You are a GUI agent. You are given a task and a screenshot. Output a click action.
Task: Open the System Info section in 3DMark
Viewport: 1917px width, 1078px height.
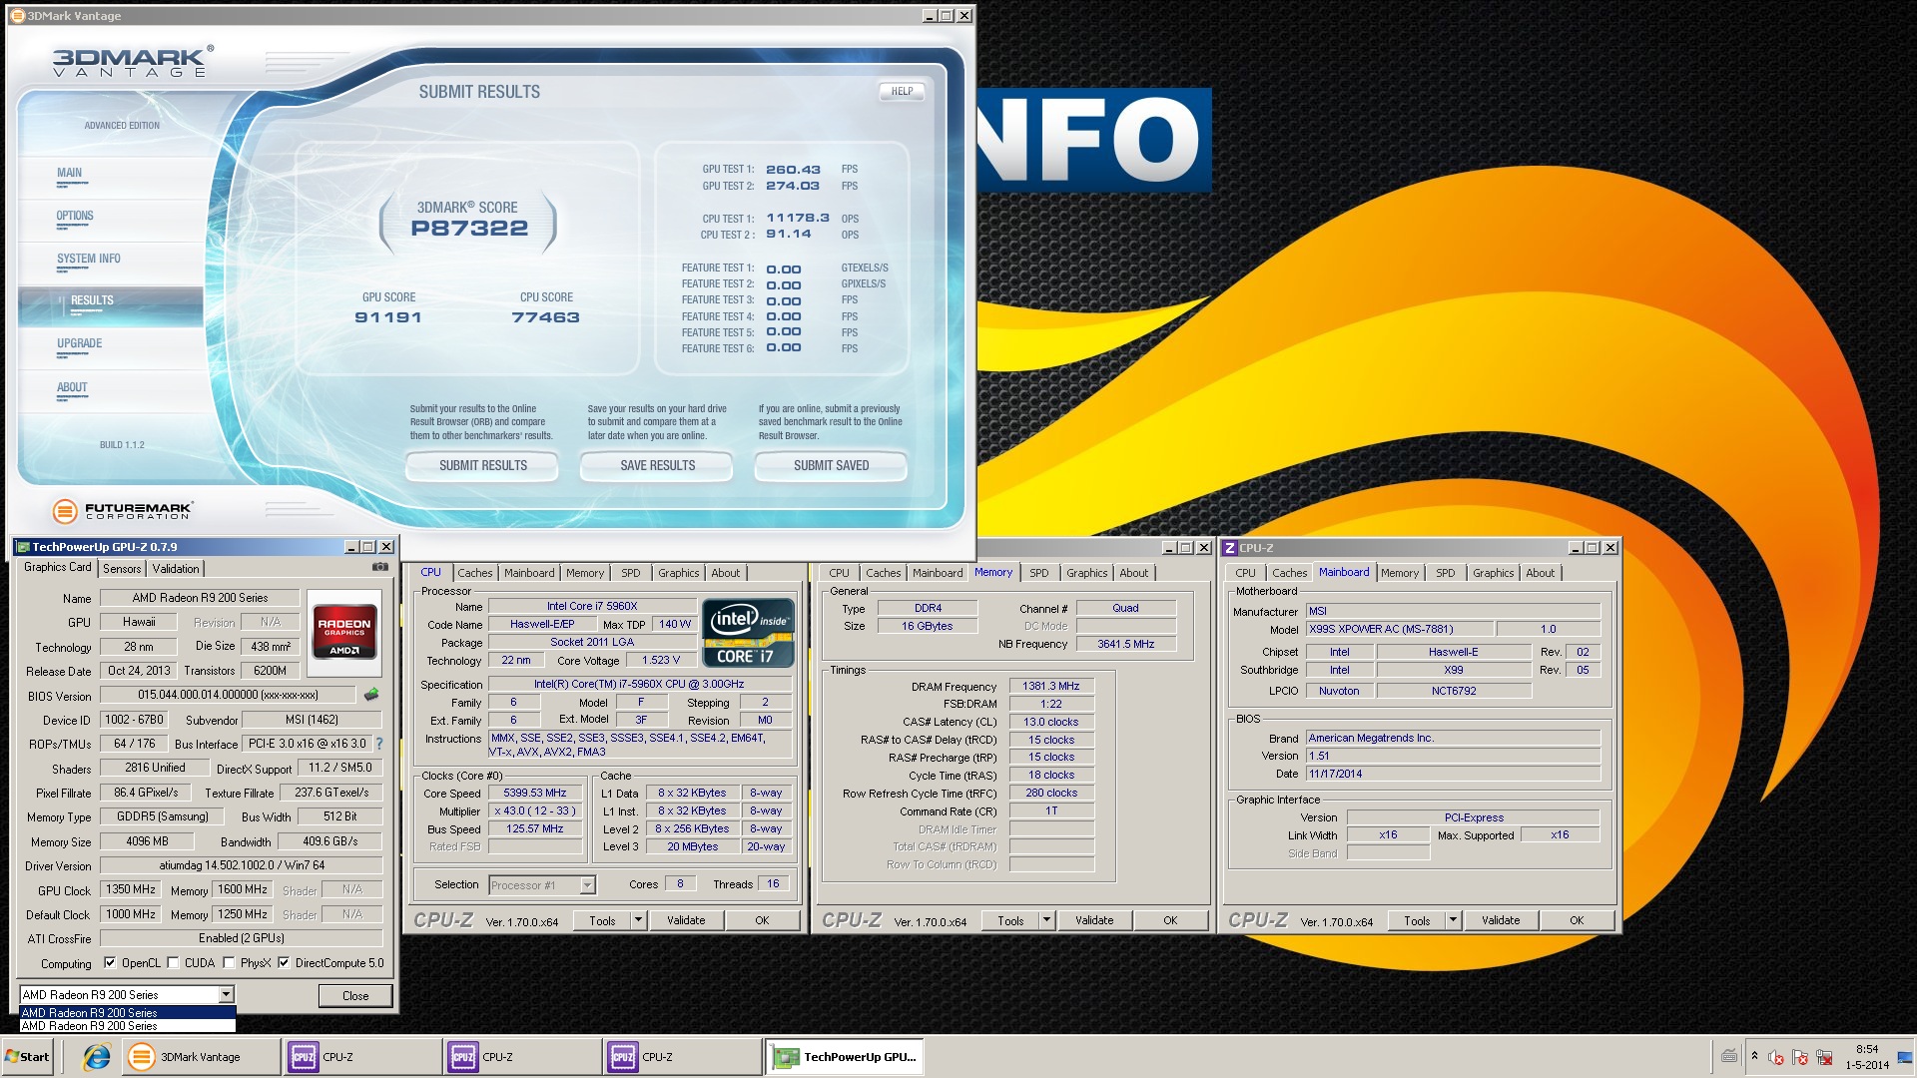coord(89,260)
